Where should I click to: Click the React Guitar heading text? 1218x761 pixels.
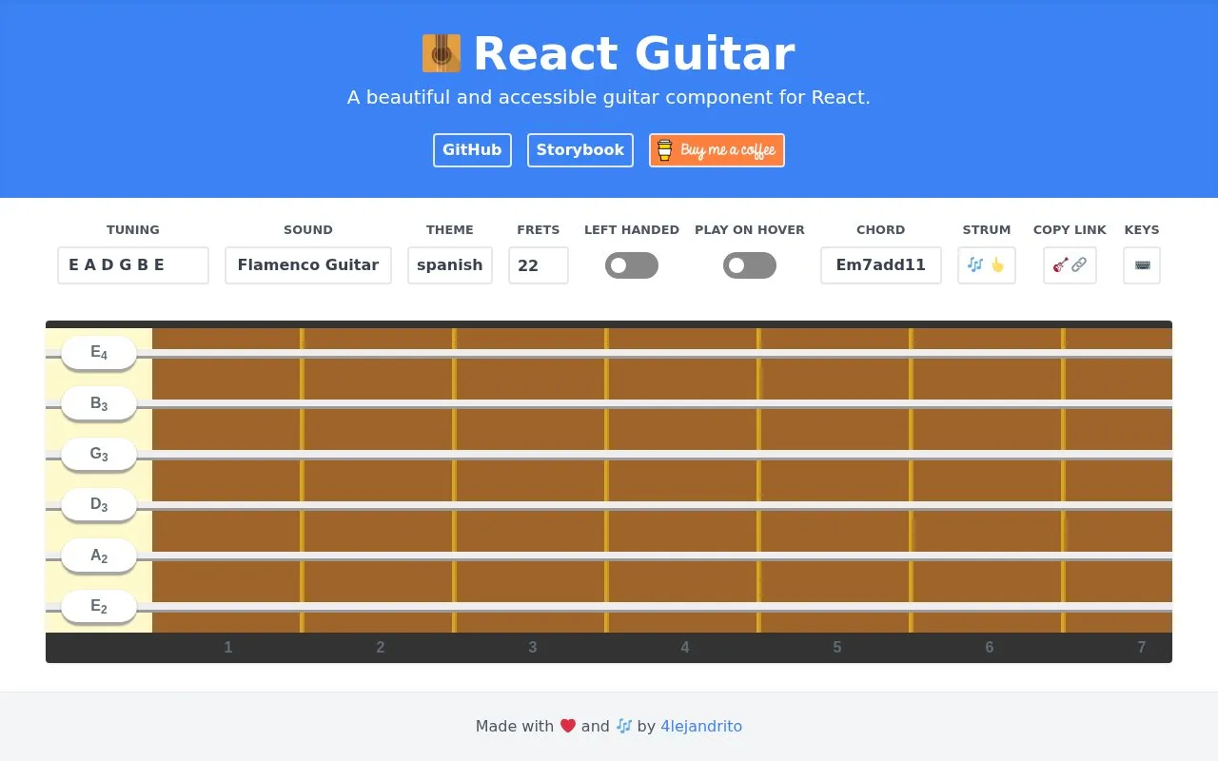click(634, 53)
